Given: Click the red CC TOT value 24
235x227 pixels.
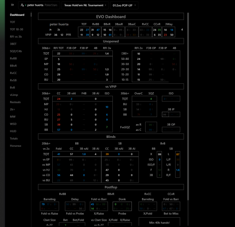Looking at the screenshot, I should click(58, 99).
